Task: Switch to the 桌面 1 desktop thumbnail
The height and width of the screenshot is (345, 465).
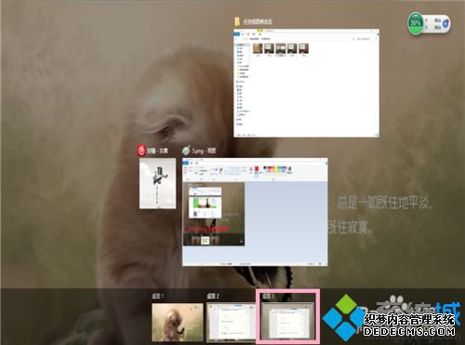Action: (x=178, y=323)
